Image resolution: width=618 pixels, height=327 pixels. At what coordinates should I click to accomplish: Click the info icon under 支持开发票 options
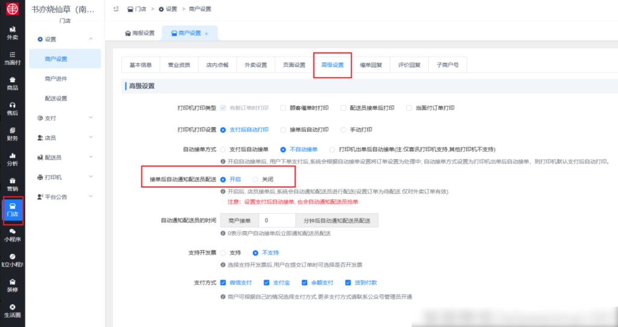pos(223,265)
